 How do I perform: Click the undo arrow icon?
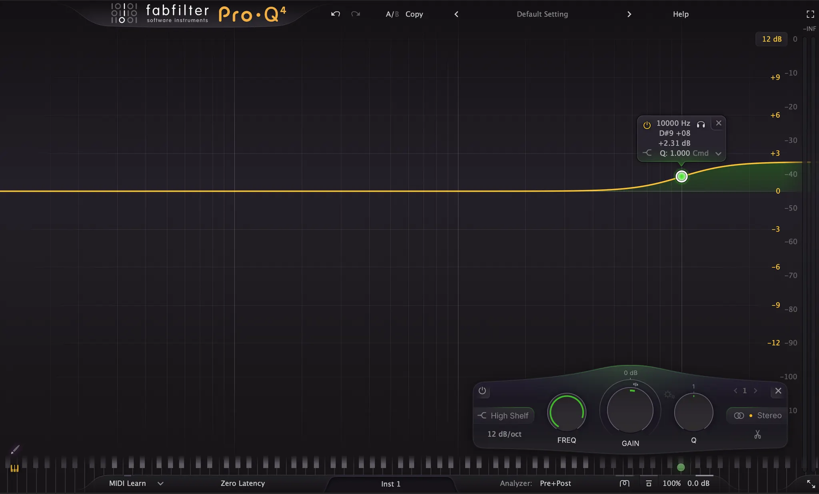click(336, 14)
